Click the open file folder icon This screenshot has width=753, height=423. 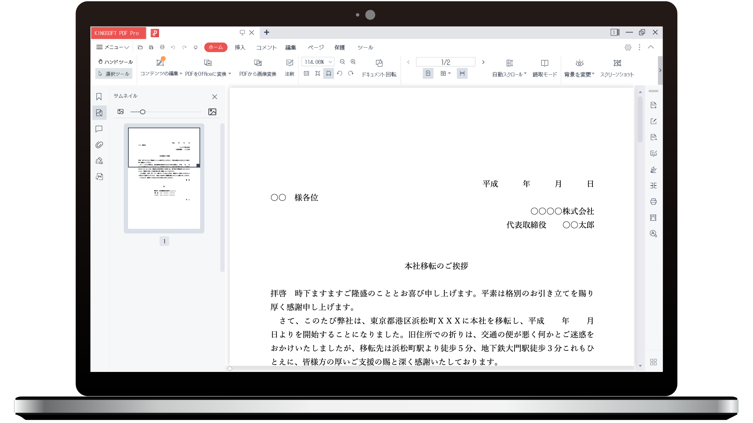pyautogui.click(x=140, y=47)
